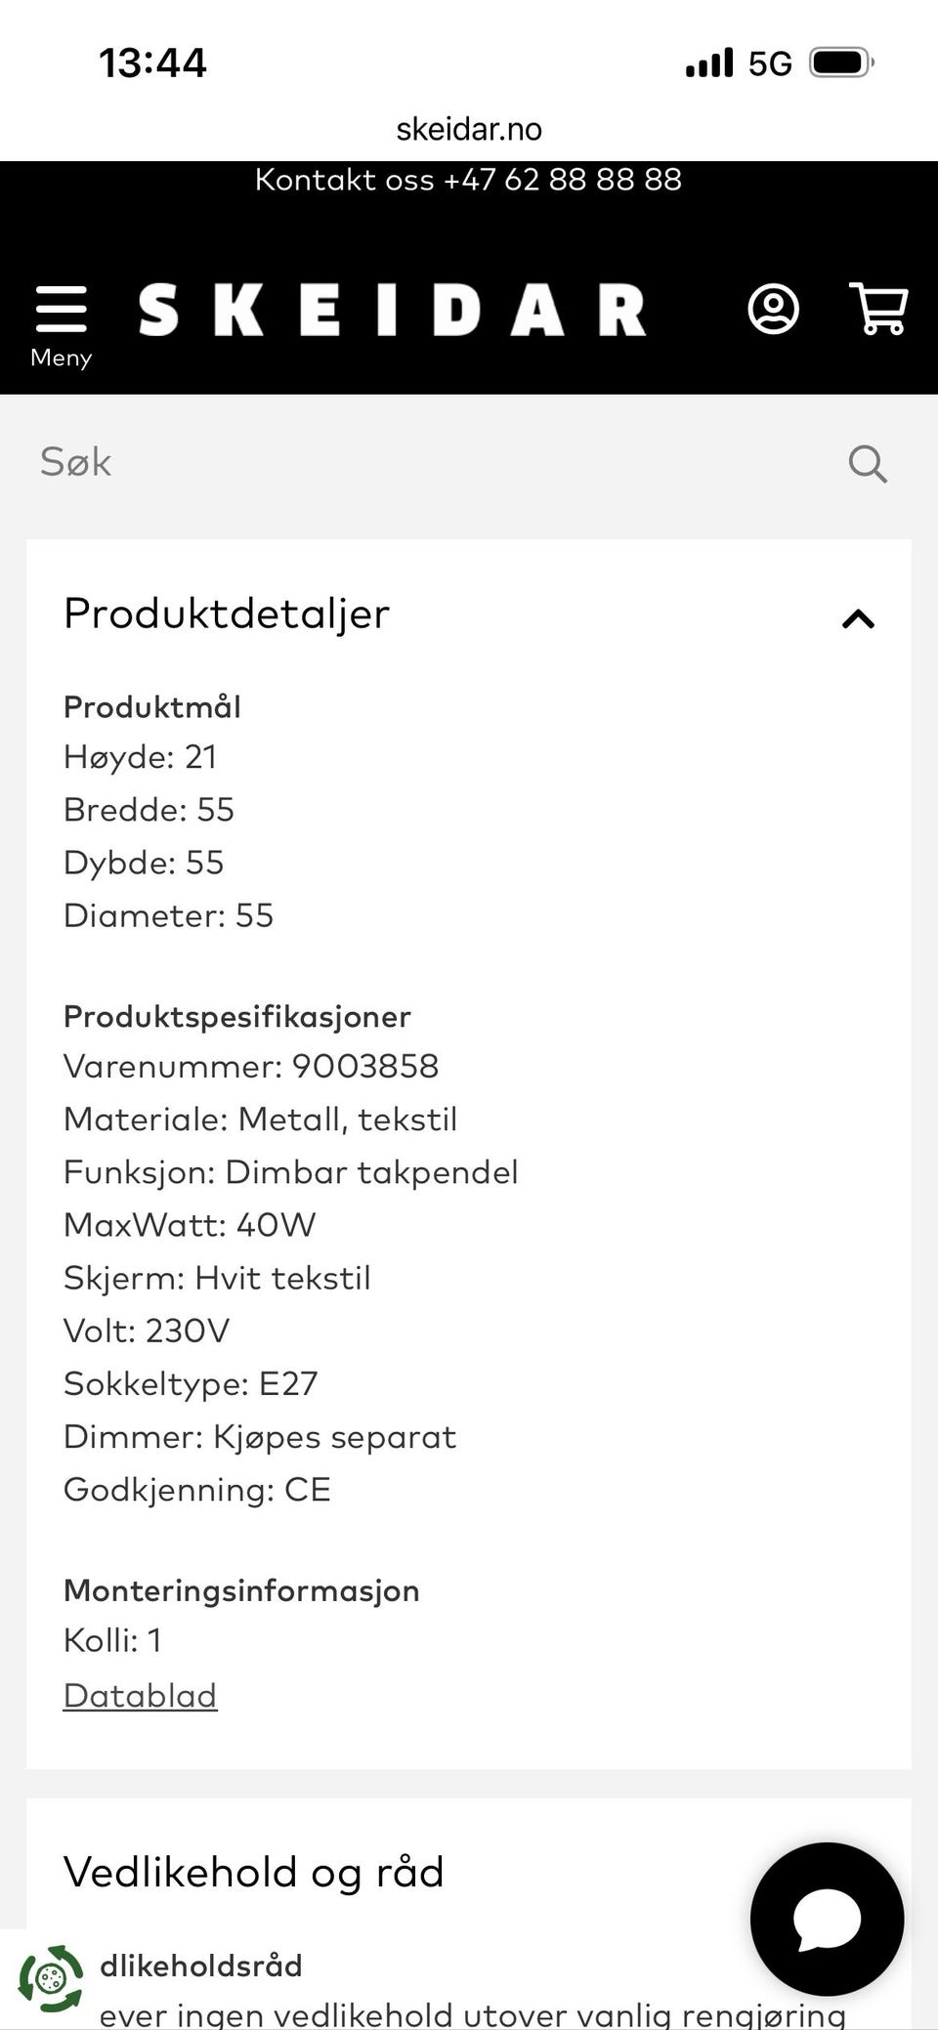Tap the cellular signal strength bars
The width and height of the screenshot is (938, 2030).
click(709, 63)
